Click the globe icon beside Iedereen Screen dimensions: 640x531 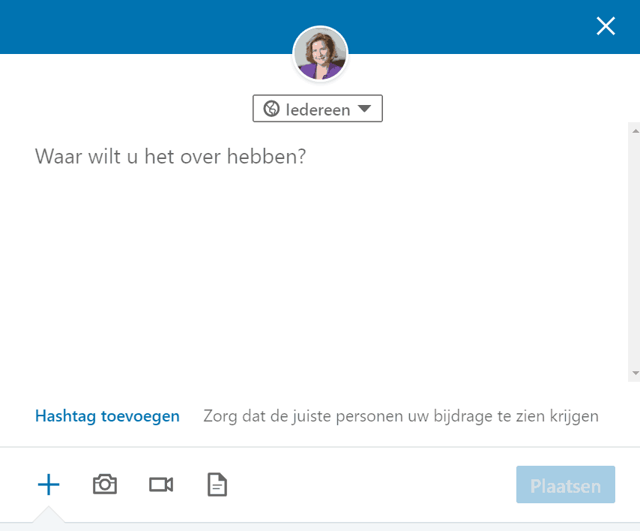point(271,109)
